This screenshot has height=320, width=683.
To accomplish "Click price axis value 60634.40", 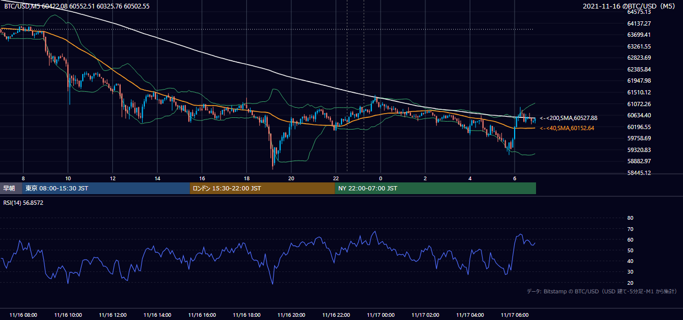I will pyautogui.click(x=639, y=115).
